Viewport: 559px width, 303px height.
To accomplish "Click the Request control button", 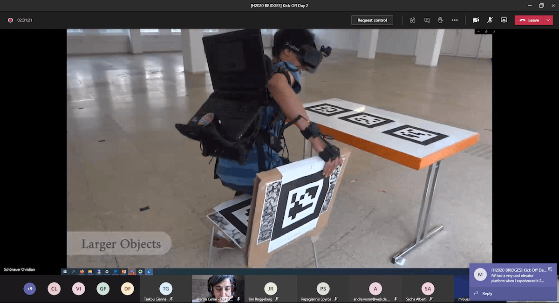I will click(372, 20).
